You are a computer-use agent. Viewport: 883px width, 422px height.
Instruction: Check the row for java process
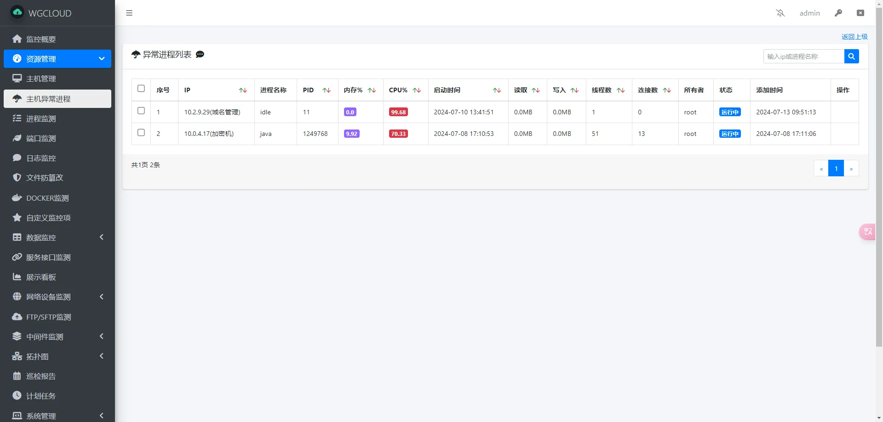pos(141,132)
